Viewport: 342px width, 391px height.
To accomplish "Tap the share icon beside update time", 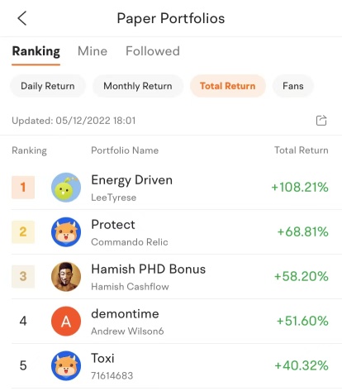I will (x=321, y=121).
